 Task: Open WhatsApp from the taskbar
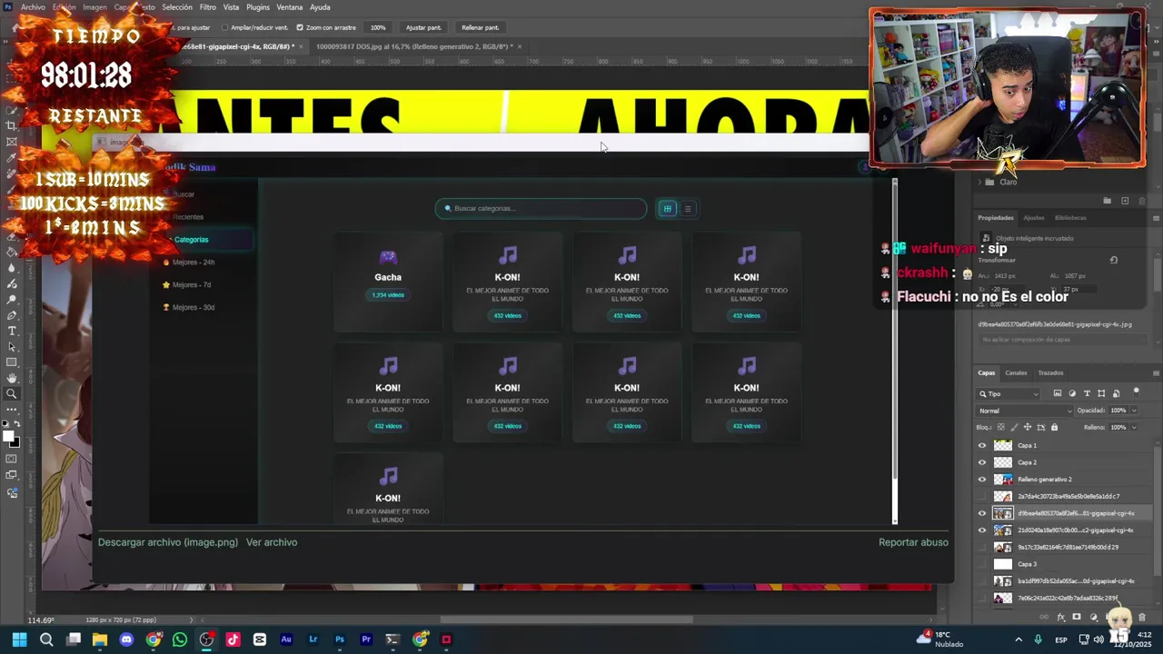pos(180,639)
